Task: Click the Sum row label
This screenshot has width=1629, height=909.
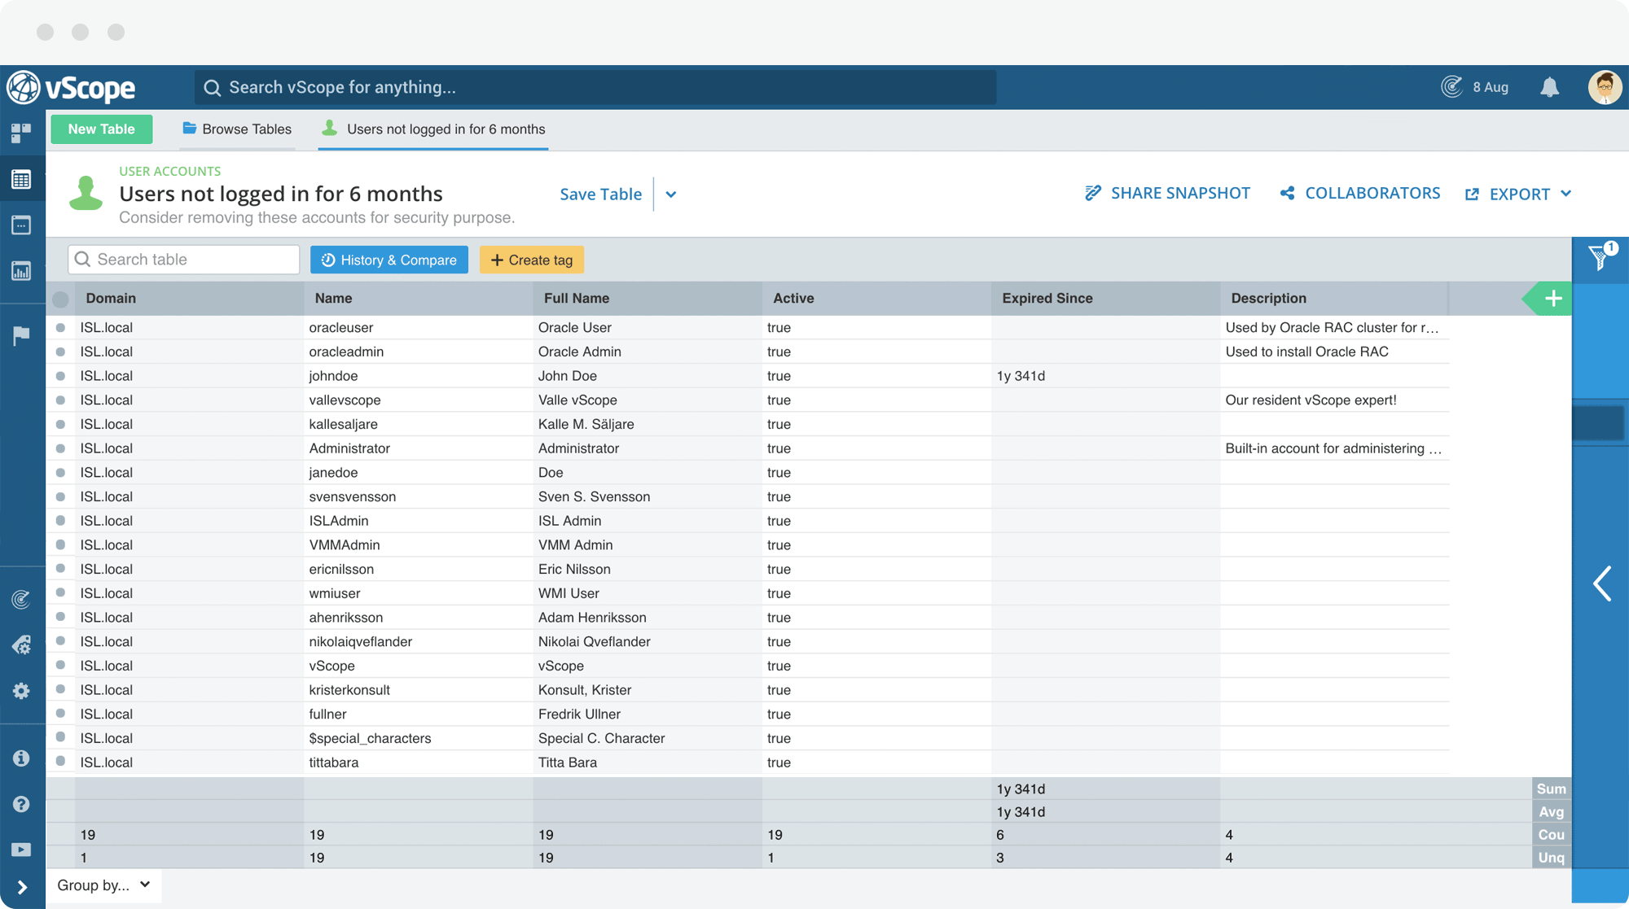Action: coord(1551,789)
